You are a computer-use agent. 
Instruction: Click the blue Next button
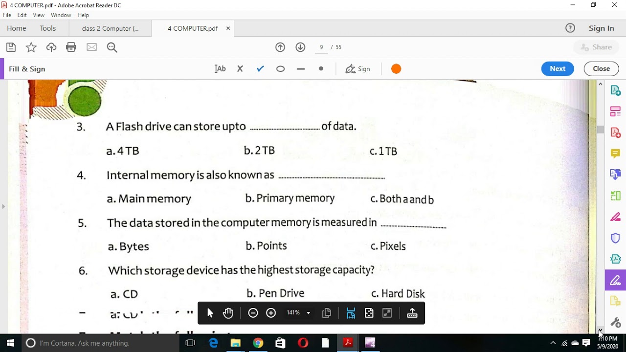pyautogui.click(x=558, y=69)
